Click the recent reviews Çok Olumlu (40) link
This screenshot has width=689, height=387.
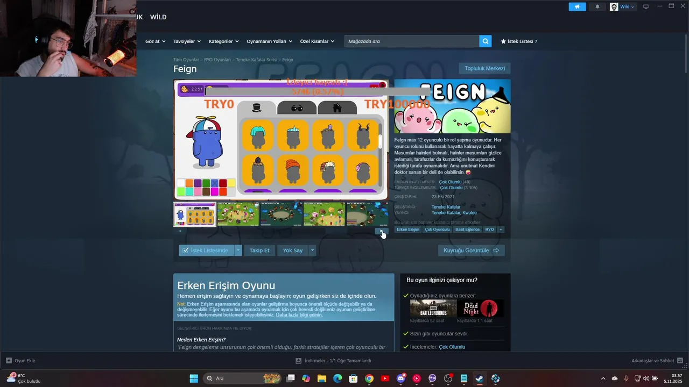(454, 182)
